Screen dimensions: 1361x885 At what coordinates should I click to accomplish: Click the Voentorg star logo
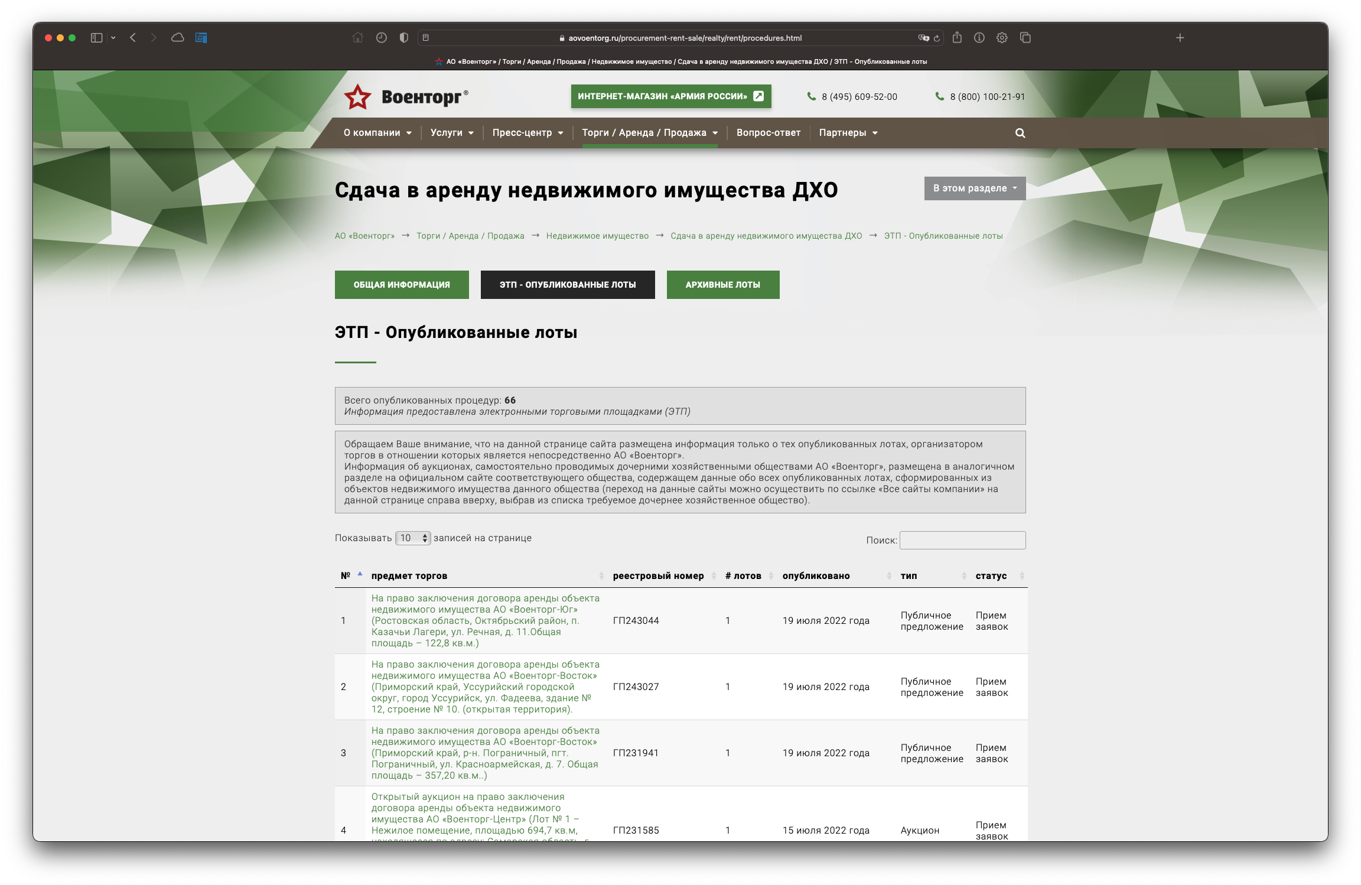click(357, 96)
